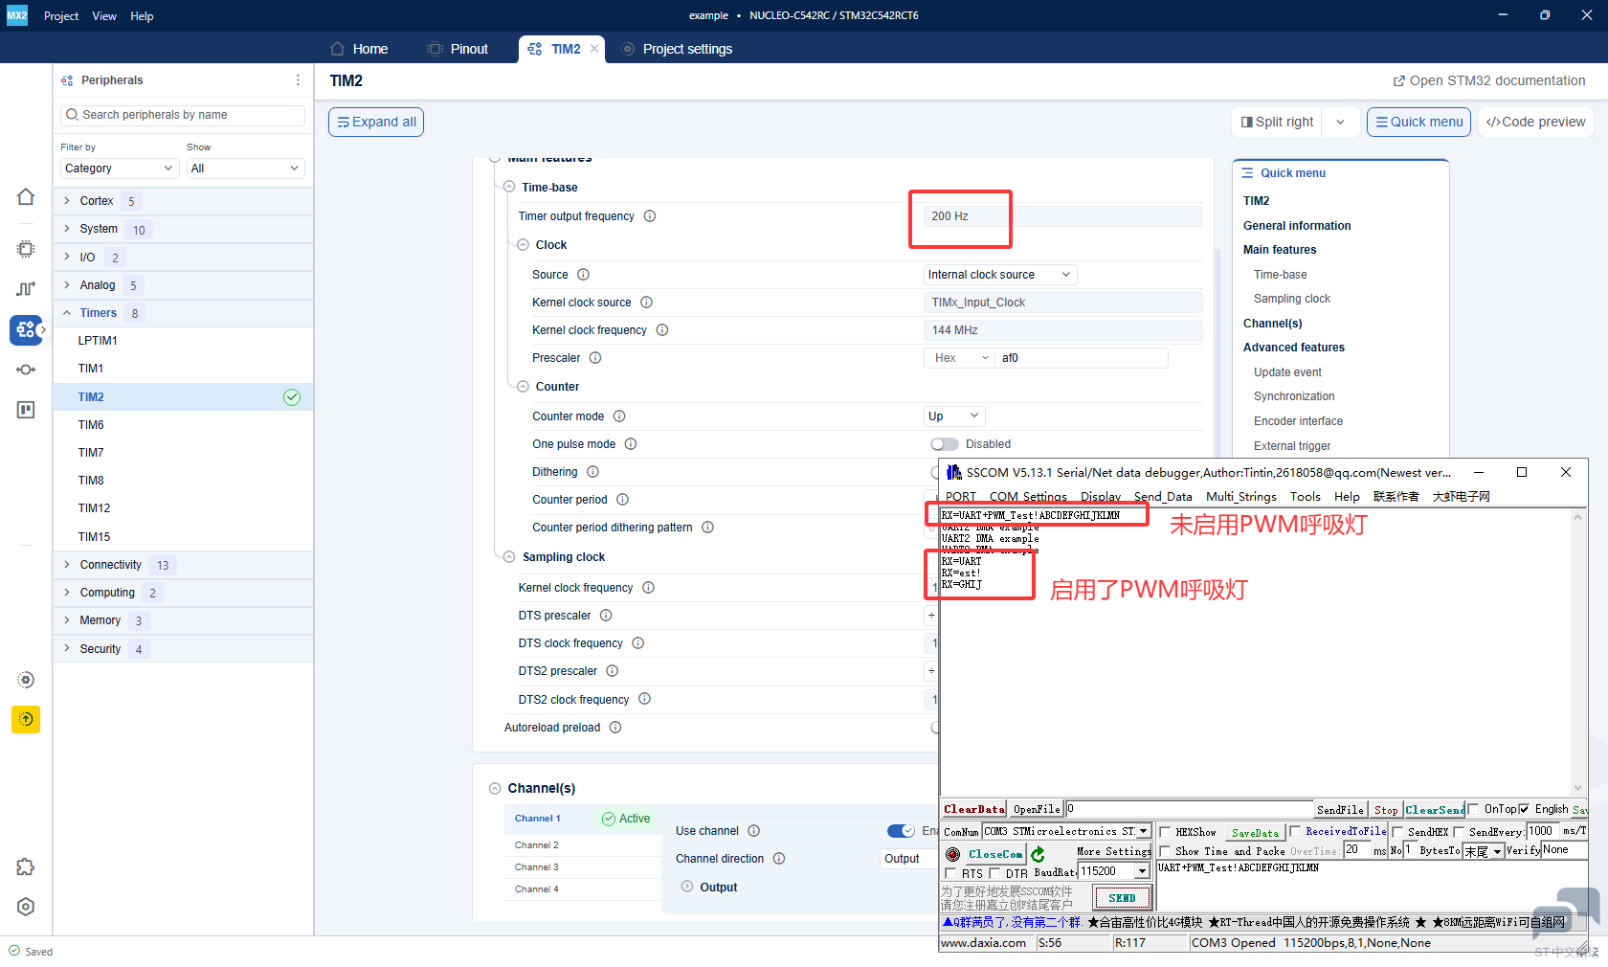Viewport: 1608px width, 967px height.
Task: Open the Tools menu in SSCOM
Action: tap(1305, 497)
